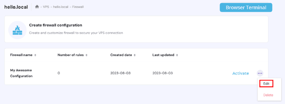Click the firewall description text under the heading
Viewport: 285px width, 104px height.
tap(76, 33)
